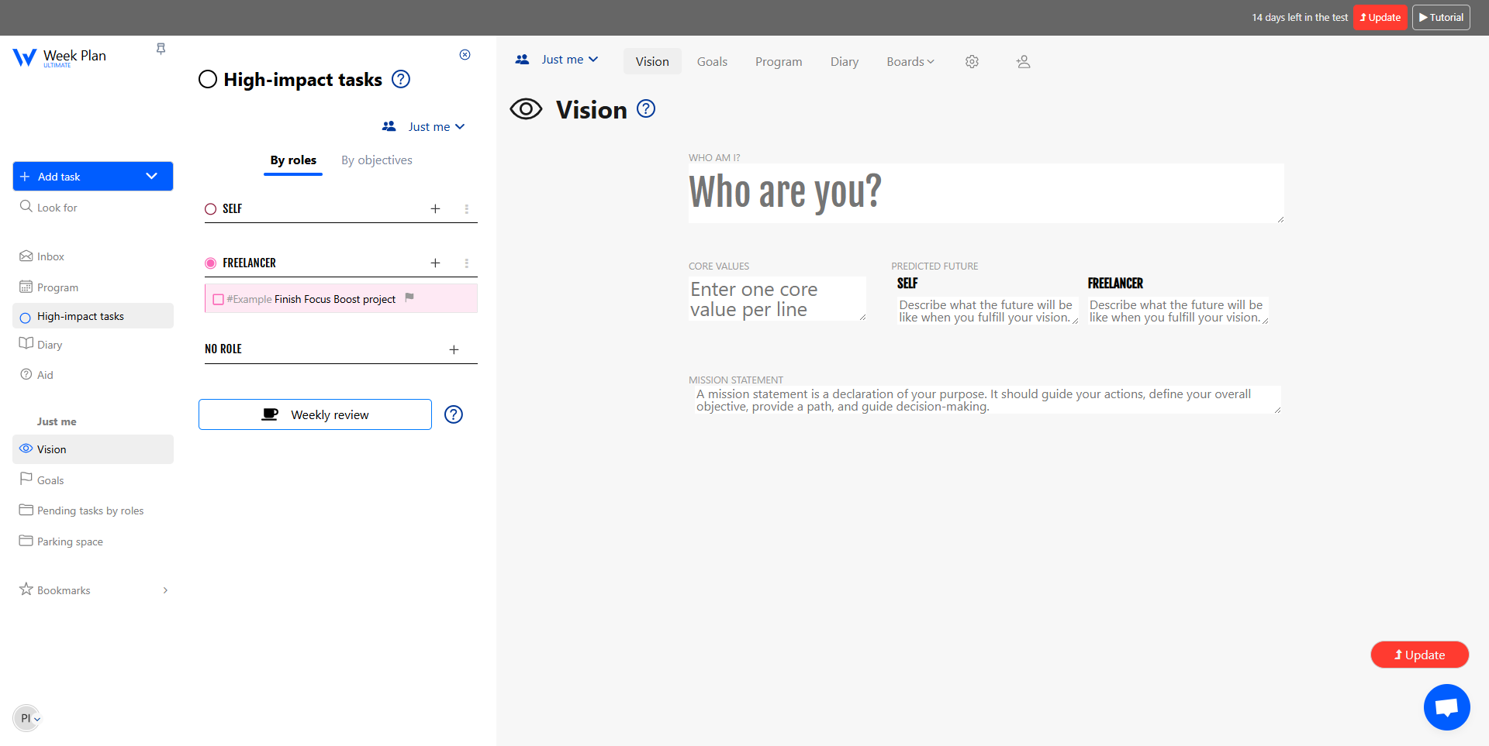1489x746 pixels.
Task: Expand the Bookmarks section
Action: click(x=165, y=590)
